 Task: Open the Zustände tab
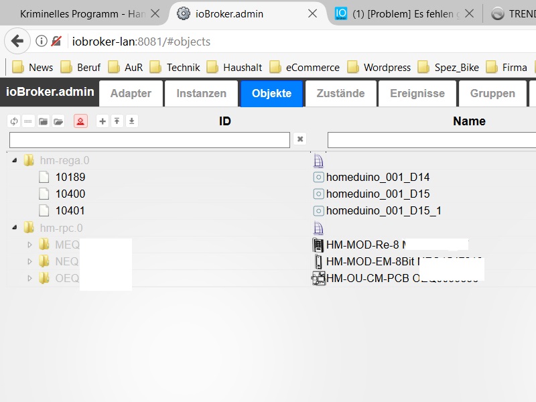click(x=341, y=94)
